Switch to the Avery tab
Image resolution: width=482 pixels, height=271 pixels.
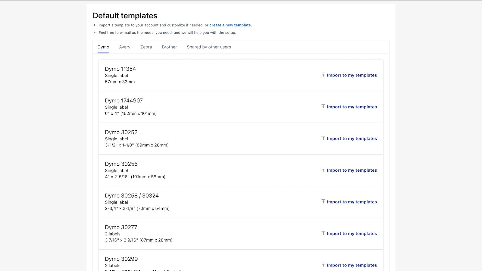125,47
